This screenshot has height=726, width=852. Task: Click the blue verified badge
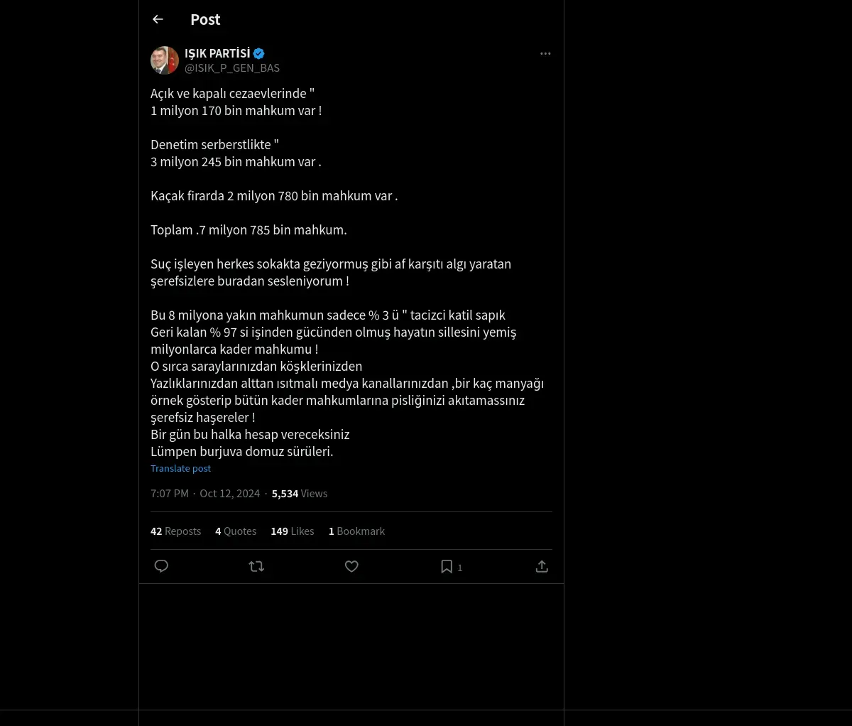click(259, 53)
